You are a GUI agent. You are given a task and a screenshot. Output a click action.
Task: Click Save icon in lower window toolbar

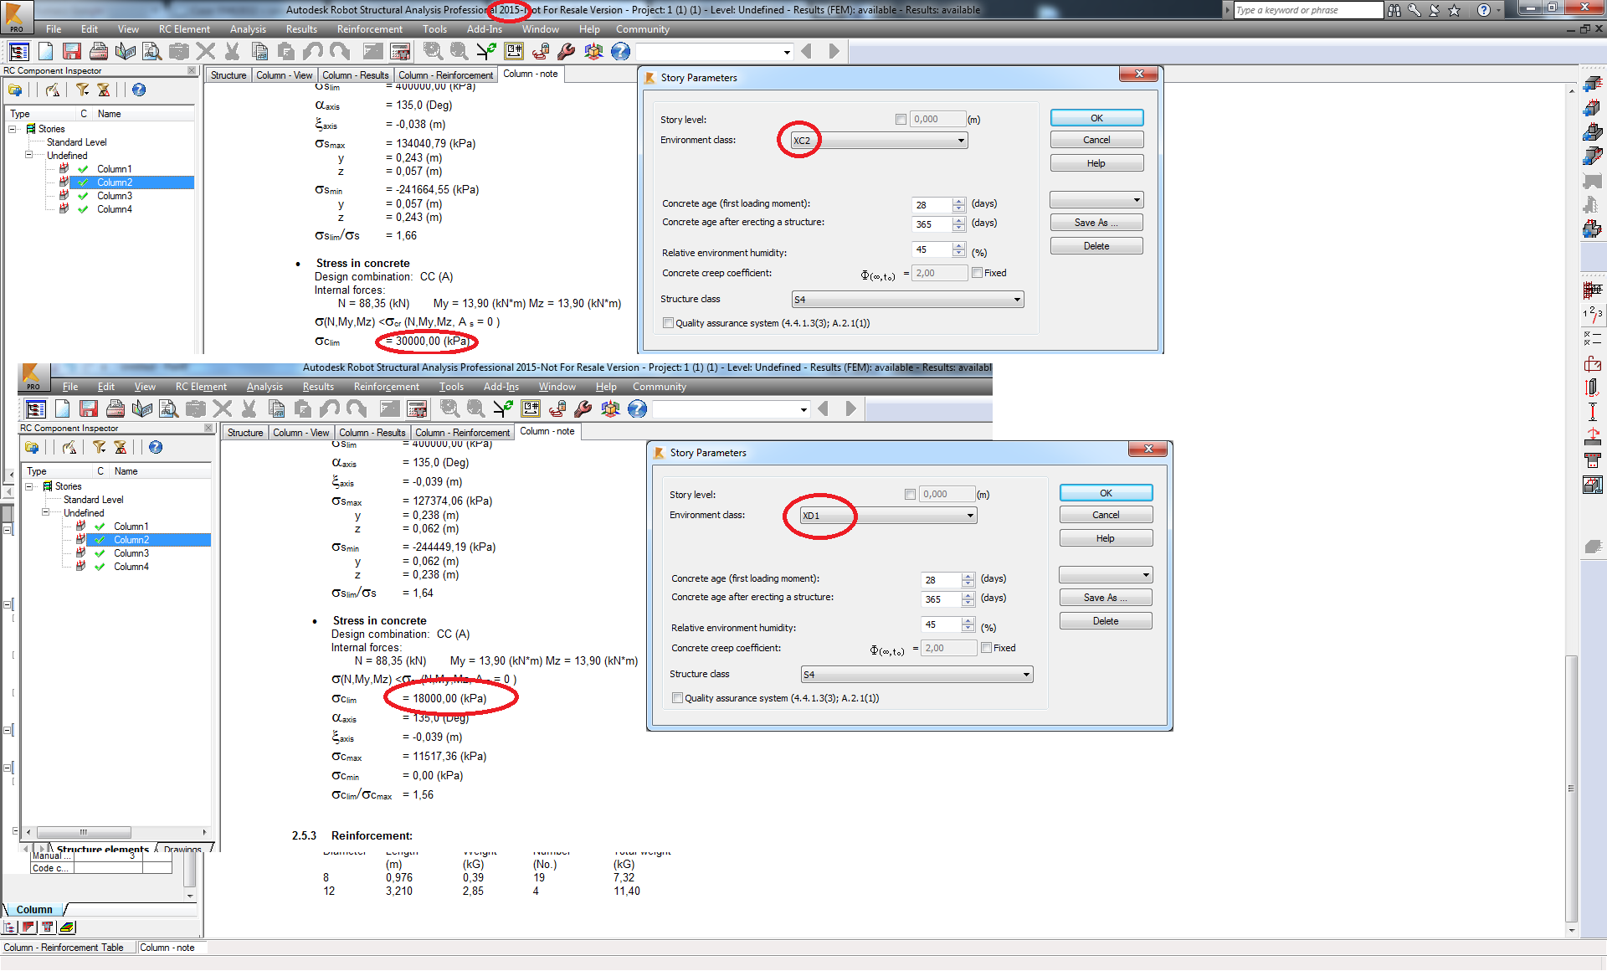(89, 408)
